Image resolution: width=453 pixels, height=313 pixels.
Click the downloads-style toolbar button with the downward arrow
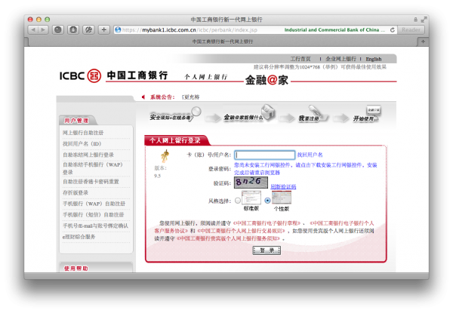point(73,29)
